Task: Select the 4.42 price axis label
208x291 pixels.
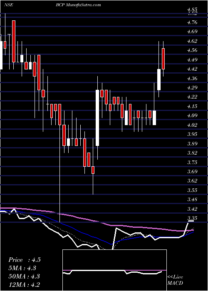Action: click(192, 69)
